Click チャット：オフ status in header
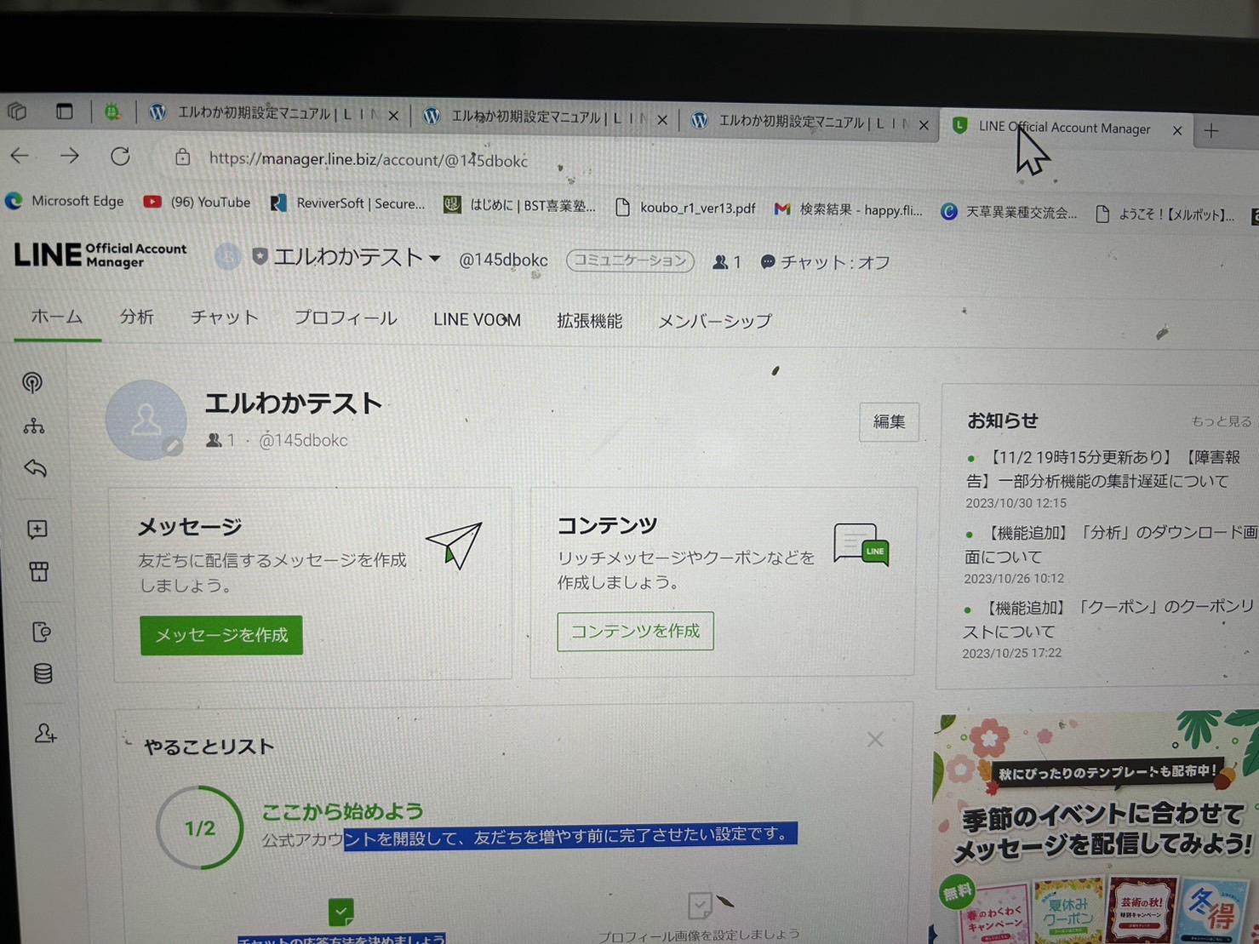This screenshot has height=944, width=1259. (x=825, y=262)
